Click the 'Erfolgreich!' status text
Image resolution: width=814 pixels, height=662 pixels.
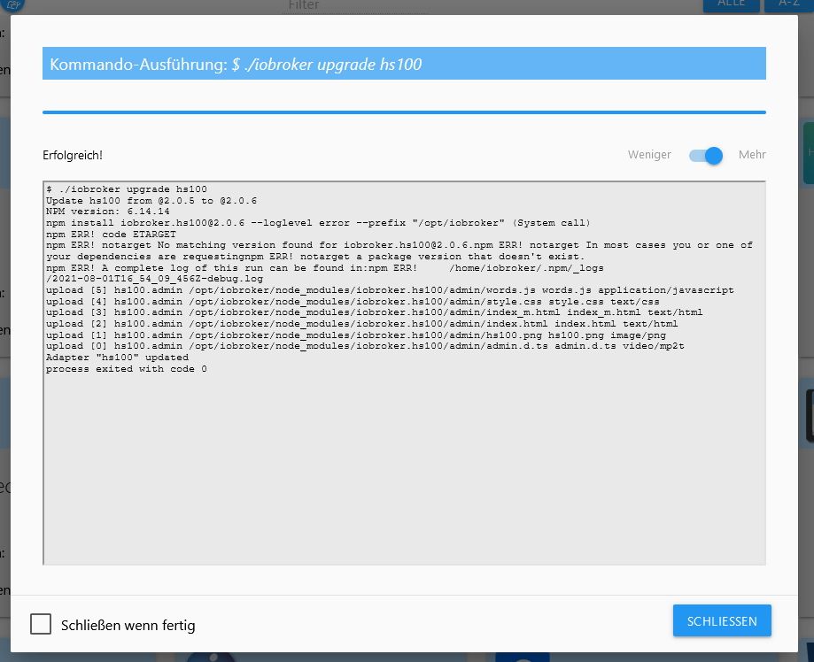click(x=73, y=155)
